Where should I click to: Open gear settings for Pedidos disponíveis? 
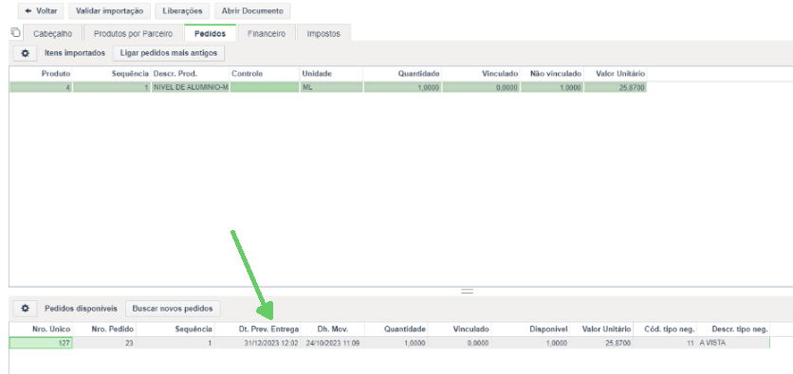tap(25, 309)
